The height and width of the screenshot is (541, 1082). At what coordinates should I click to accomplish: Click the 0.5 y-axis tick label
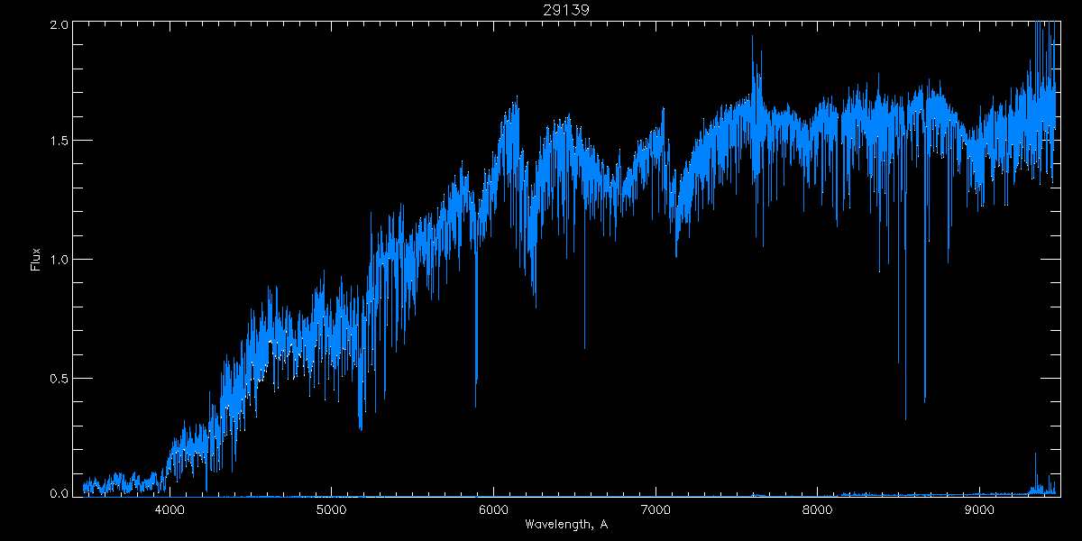click(59, 377)
